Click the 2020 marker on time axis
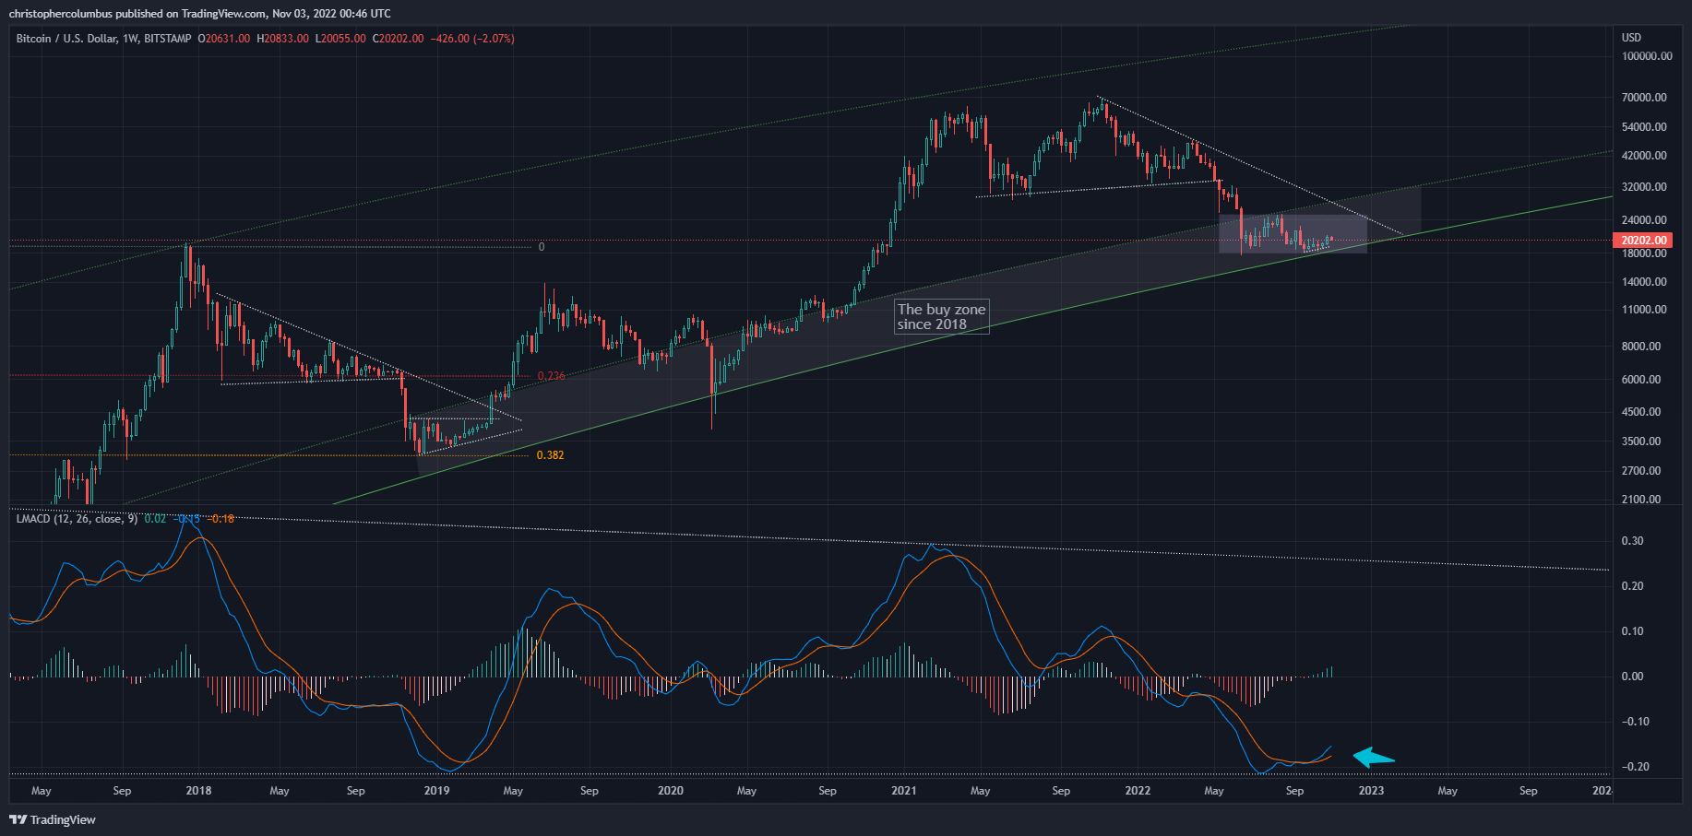 pyautogui.click(x=670, y=791)
